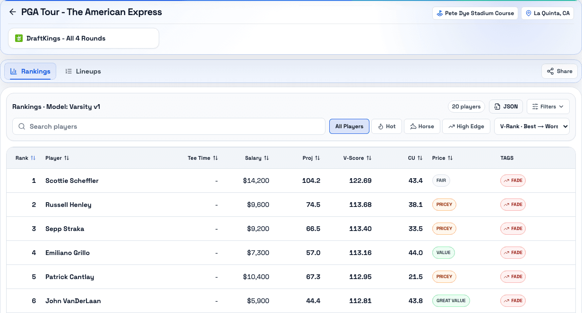Click the Rank column sort arrows
Image resolution: width=582 pixels, height=313 pixels.
[x=33, y=158]
